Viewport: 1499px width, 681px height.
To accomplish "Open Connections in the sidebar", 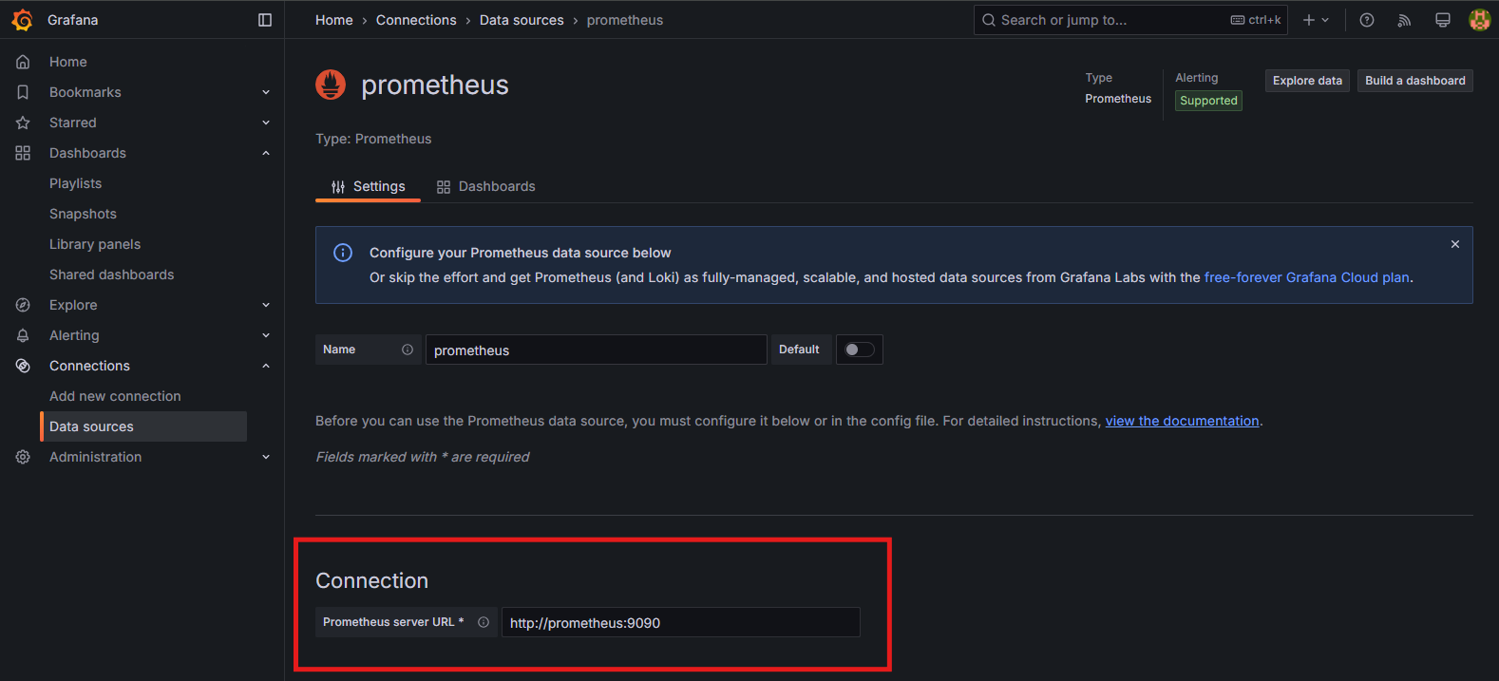I will (89, 366).
